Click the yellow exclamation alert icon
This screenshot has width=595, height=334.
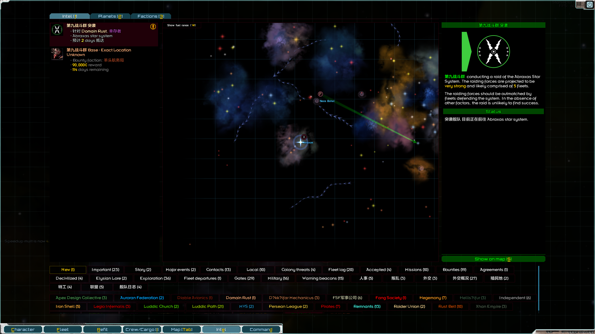pyautogui.click(x=153, y=27)
